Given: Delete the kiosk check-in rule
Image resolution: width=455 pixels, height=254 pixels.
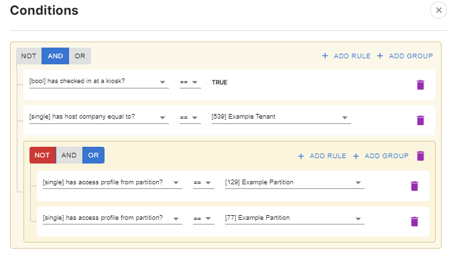Looking at the screenshot, I should tap(420, 84).
